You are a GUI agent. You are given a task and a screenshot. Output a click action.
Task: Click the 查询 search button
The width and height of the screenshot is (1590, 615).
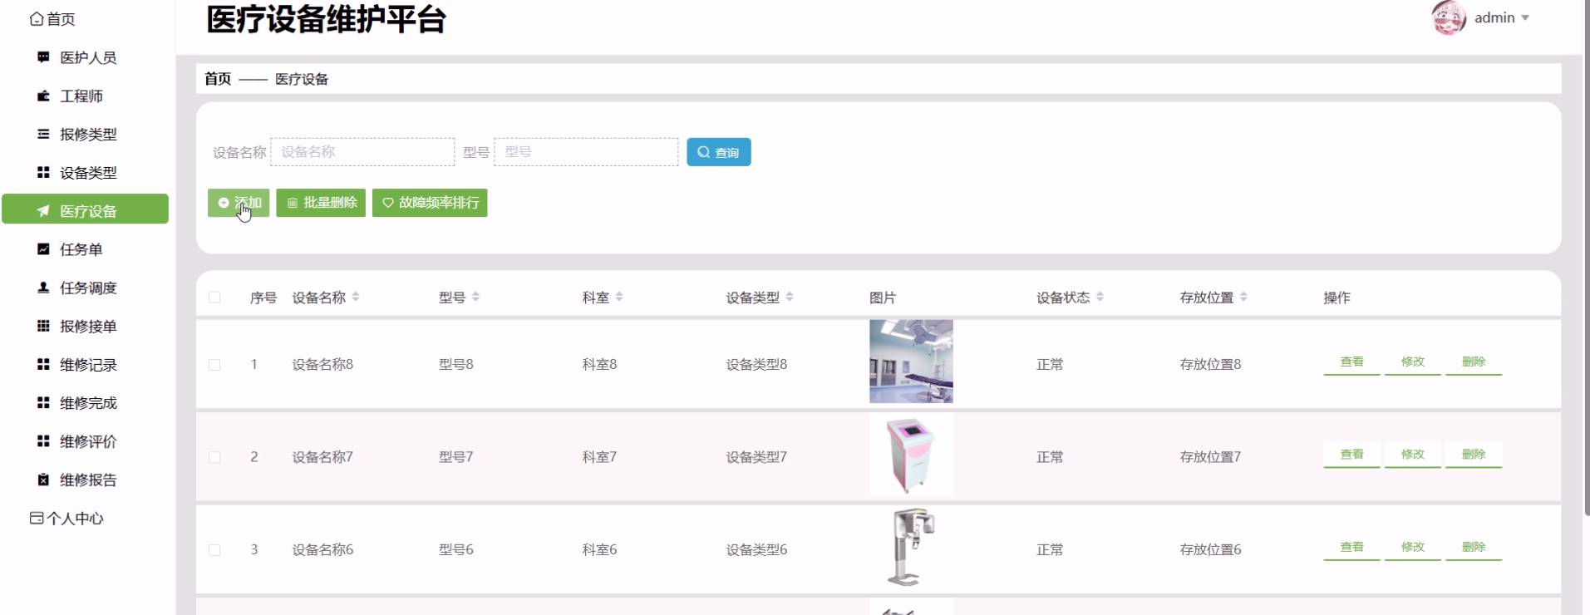[719, 152]
